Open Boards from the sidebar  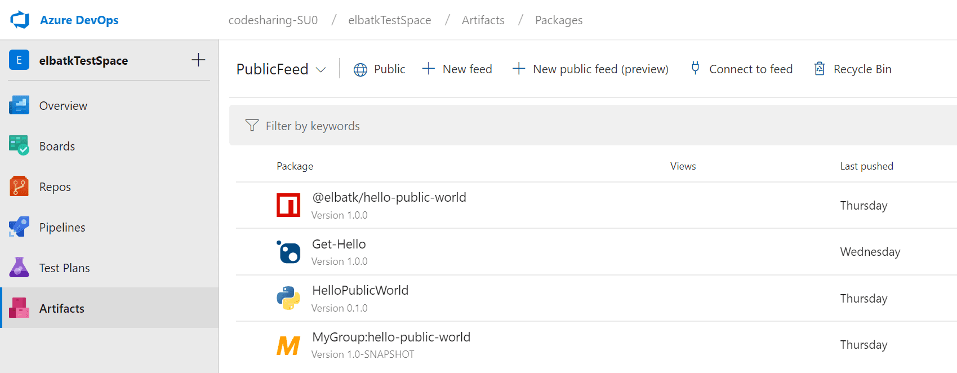(x=57, y=146)
